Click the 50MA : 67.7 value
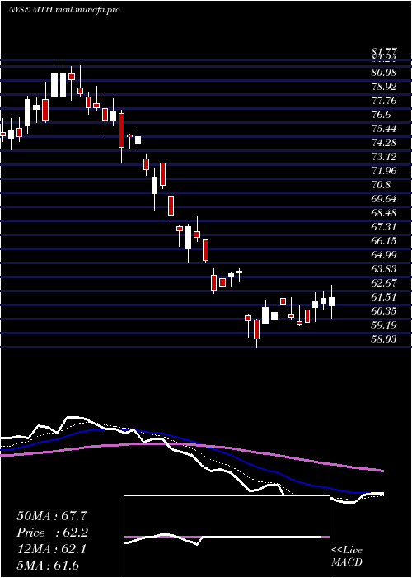The height and width of the screenshot is (578, 412). tap(53, 516)
